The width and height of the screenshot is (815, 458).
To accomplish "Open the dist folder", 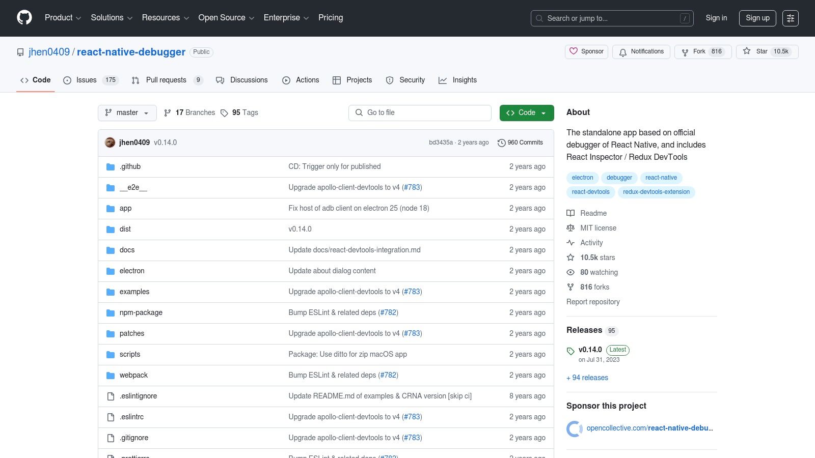I will point(125,229).
